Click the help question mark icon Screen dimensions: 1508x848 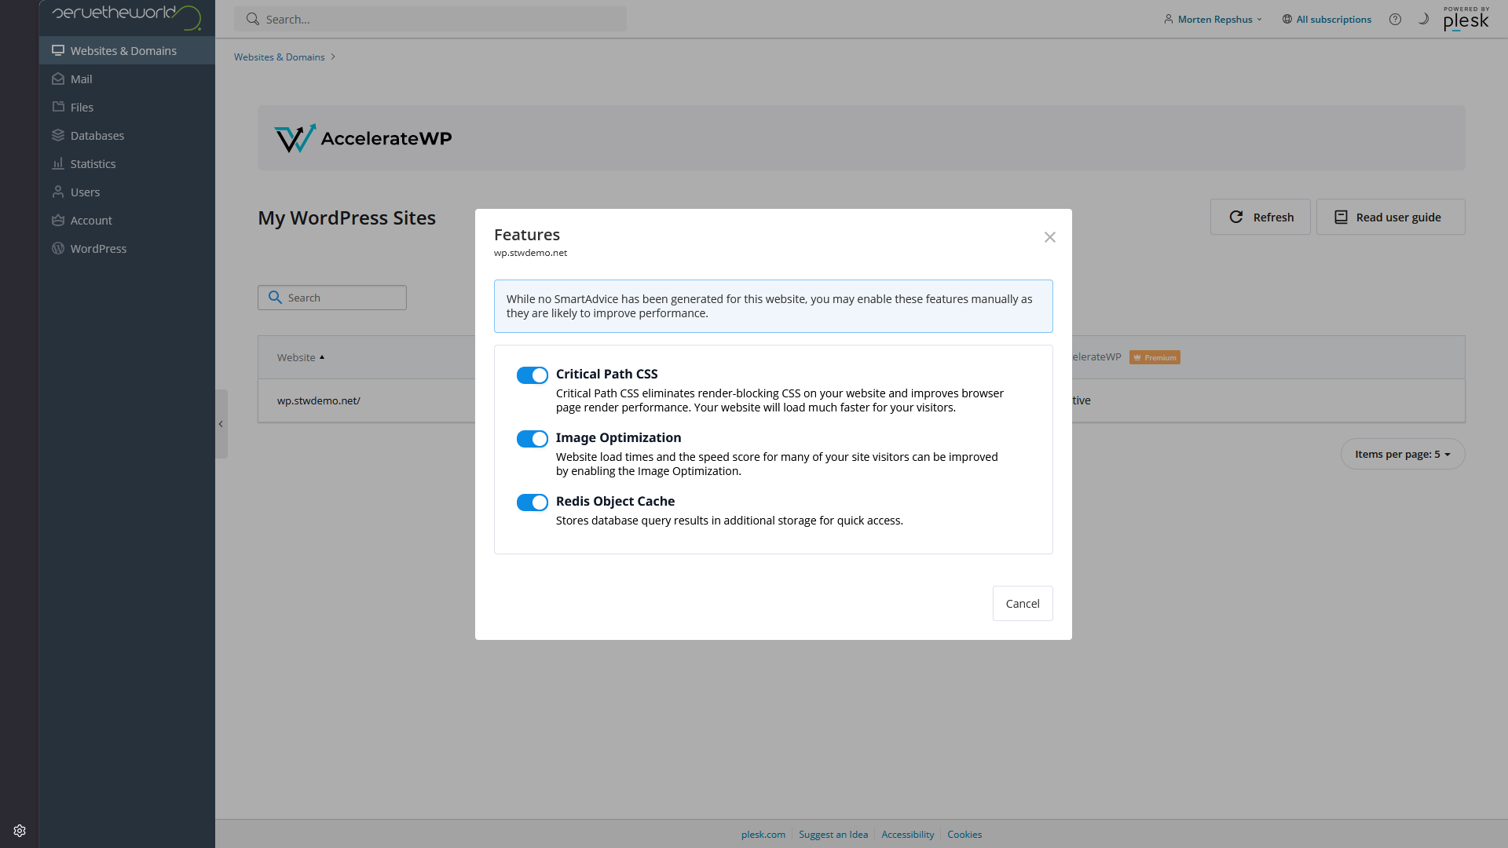pos(1395,19)
